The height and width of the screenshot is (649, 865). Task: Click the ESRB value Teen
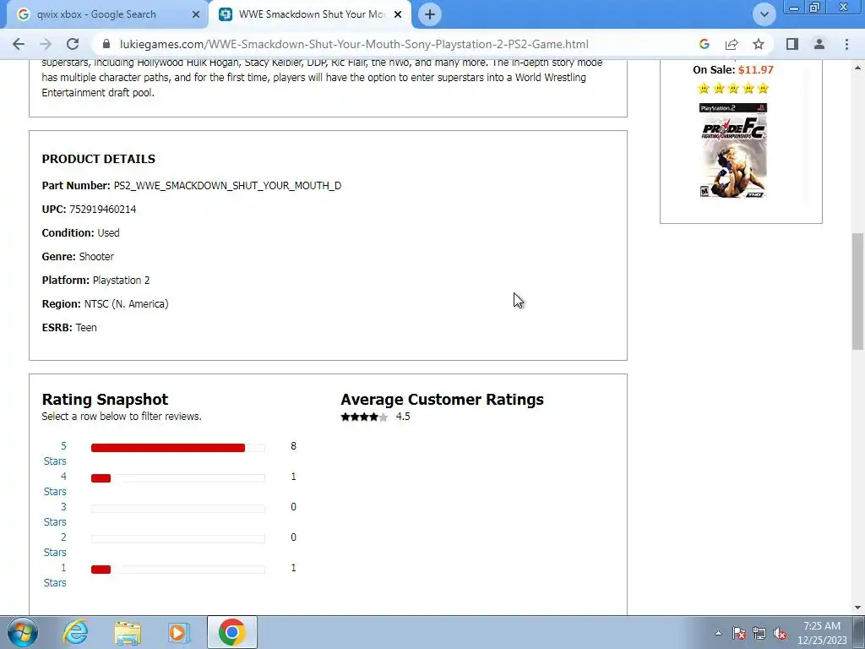[86, 328]
